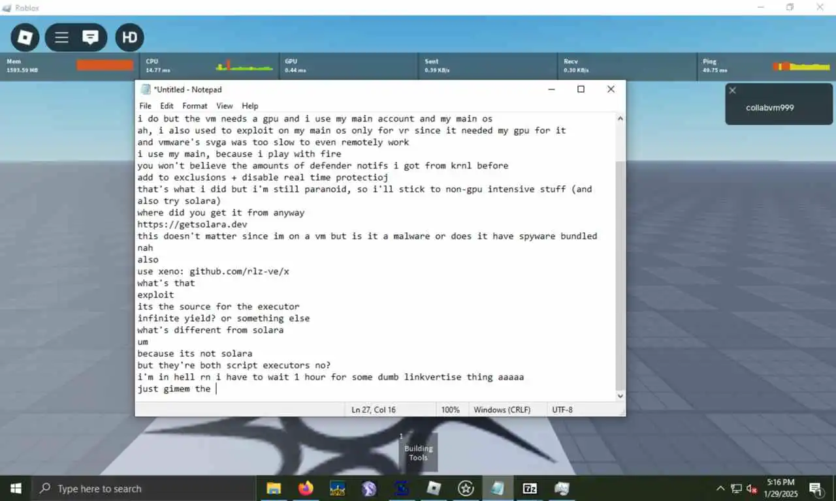Open Roblox icon on taskbar
836x501 pixels.
(434, 488)
